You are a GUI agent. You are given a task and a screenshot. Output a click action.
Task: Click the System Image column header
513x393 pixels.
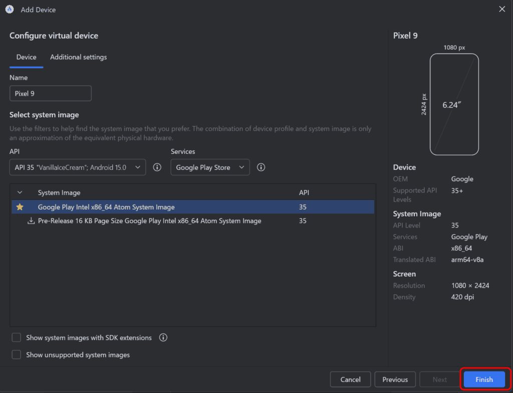pyautogui.click(x=59, y=192)
